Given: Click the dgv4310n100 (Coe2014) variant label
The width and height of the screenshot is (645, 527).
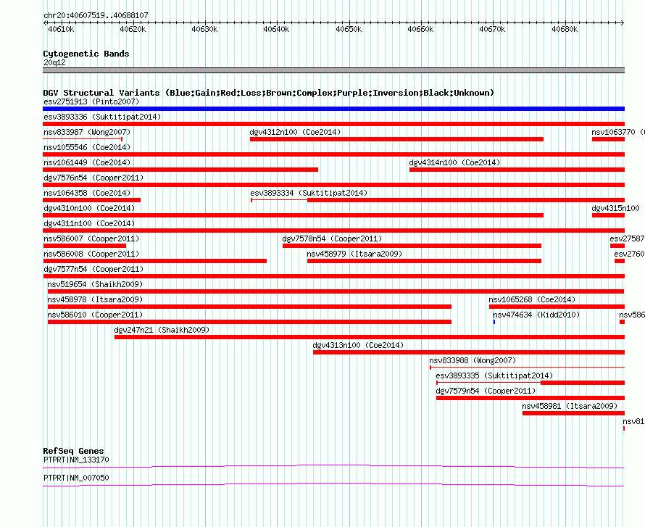Looking at the screenshot, I should coord(89,208).
